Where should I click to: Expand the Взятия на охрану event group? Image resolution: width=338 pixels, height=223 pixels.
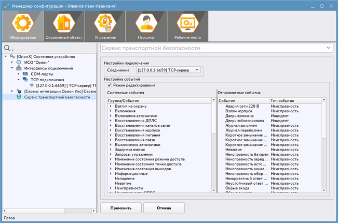[111, 106]
